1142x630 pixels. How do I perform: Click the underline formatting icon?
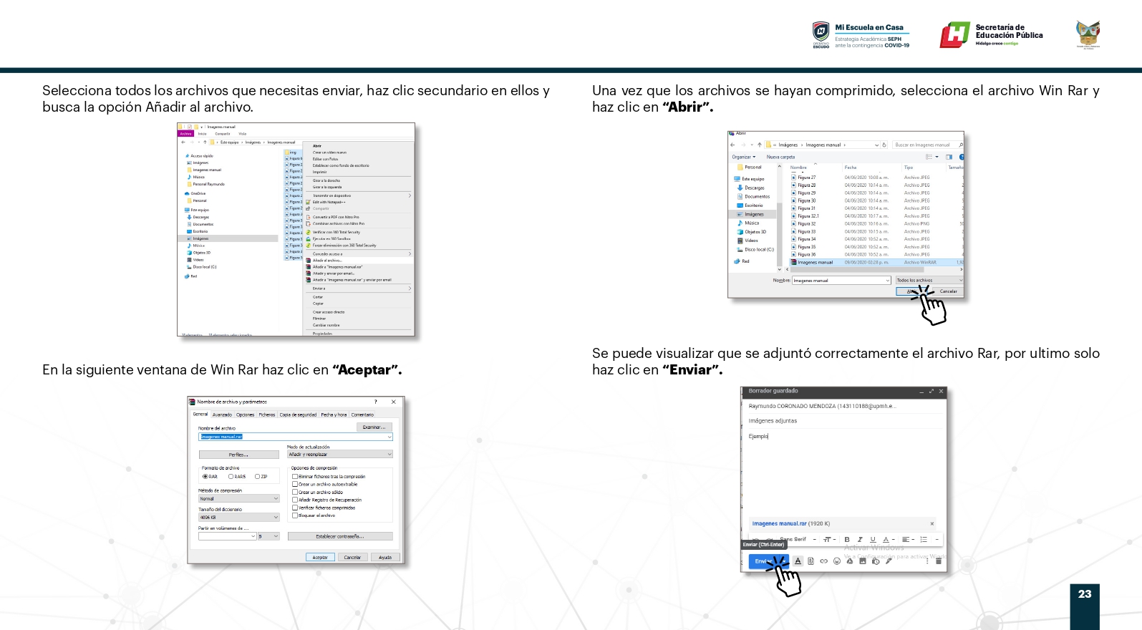(873, 540)
